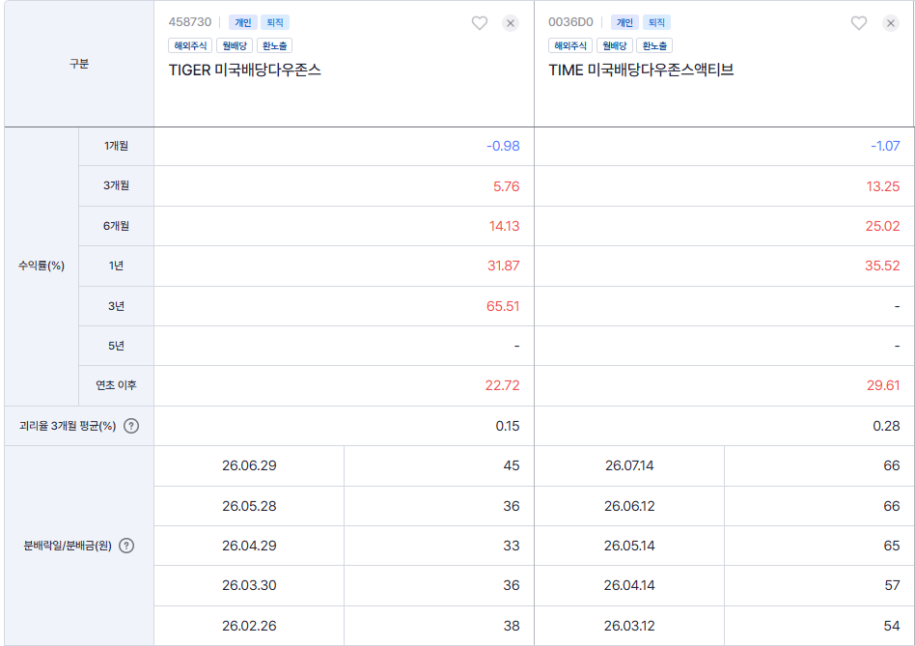
Task: Click distribution date 26.04.29
Action: (249, 546)
